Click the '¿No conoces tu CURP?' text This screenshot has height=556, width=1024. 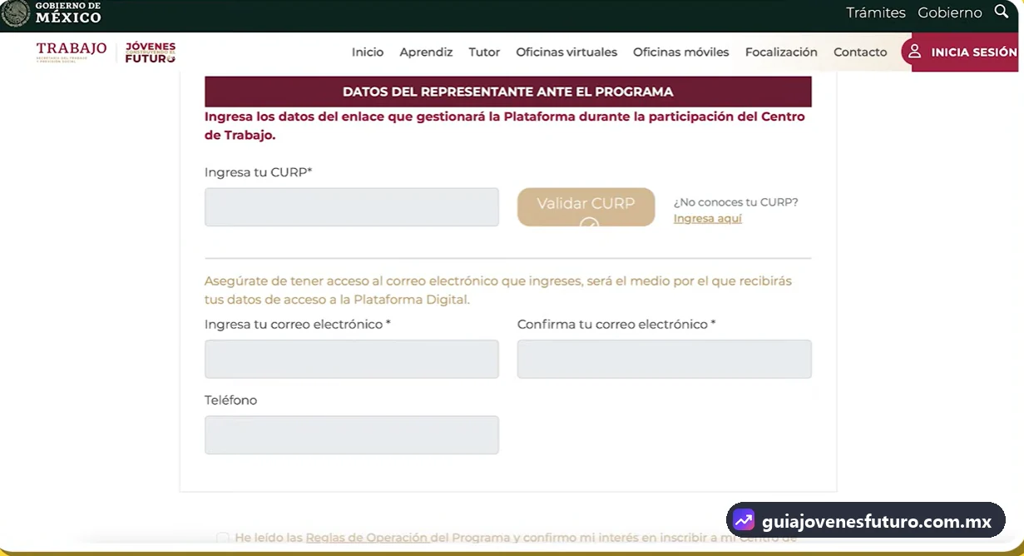736,201
